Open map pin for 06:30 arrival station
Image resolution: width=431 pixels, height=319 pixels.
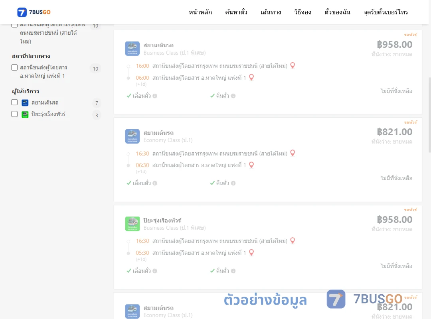pyautogui.click(x=251, y=165)
